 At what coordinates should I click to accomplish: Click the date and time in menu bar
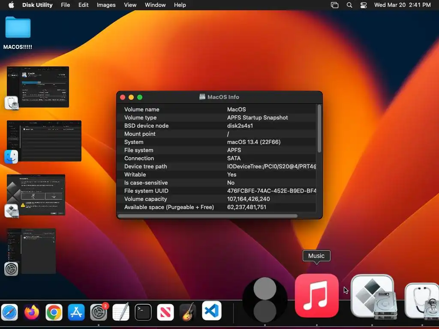(x=402, y=5)
